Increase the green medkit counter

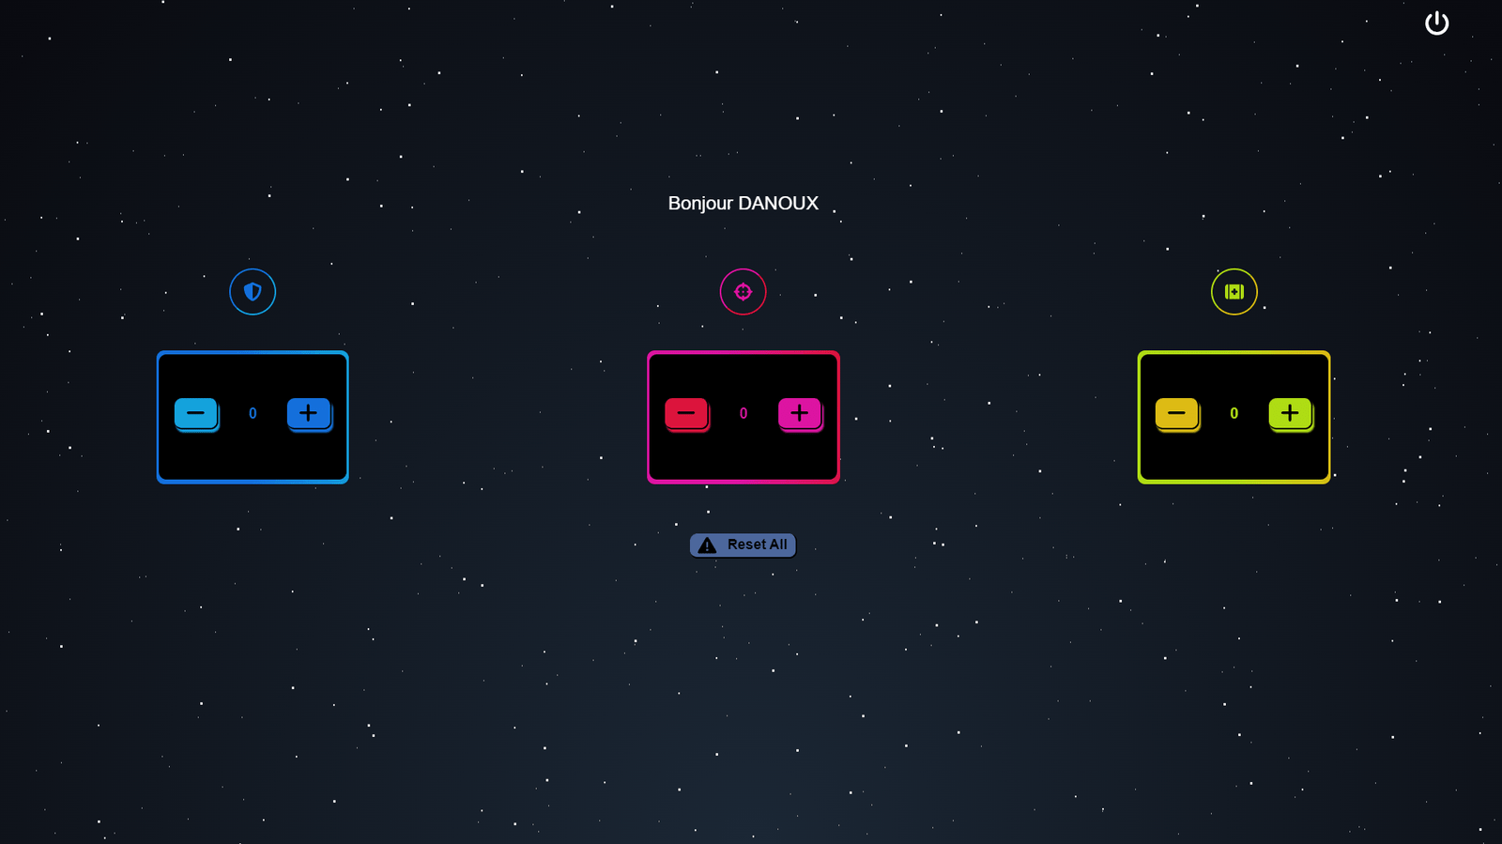tap(1291, 413)
